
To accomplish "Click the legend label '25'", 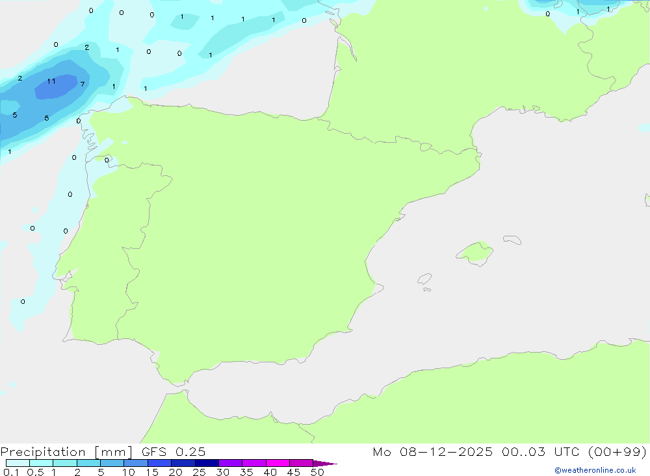I will click(x=199, y=472).
